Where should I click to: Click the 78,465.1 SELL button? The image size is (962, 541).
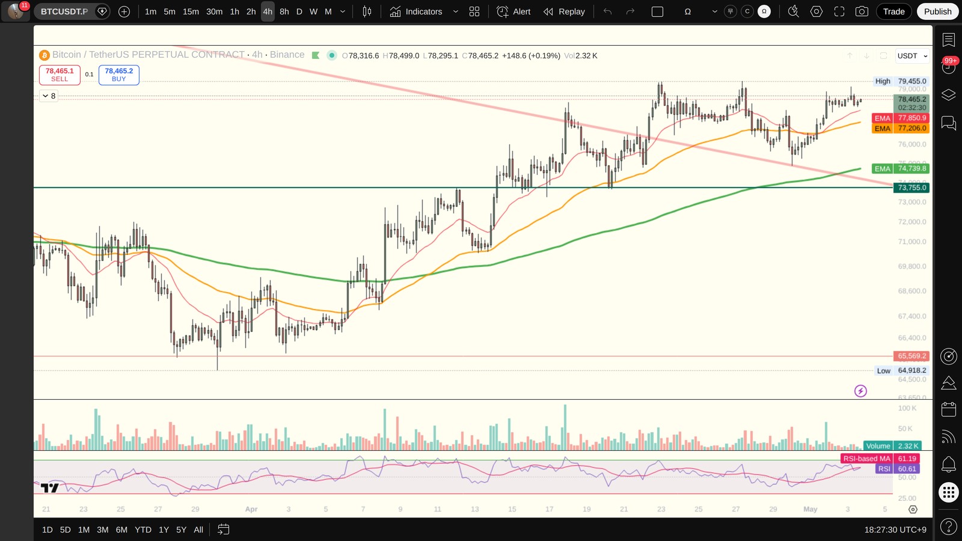[x=60, y=75]
